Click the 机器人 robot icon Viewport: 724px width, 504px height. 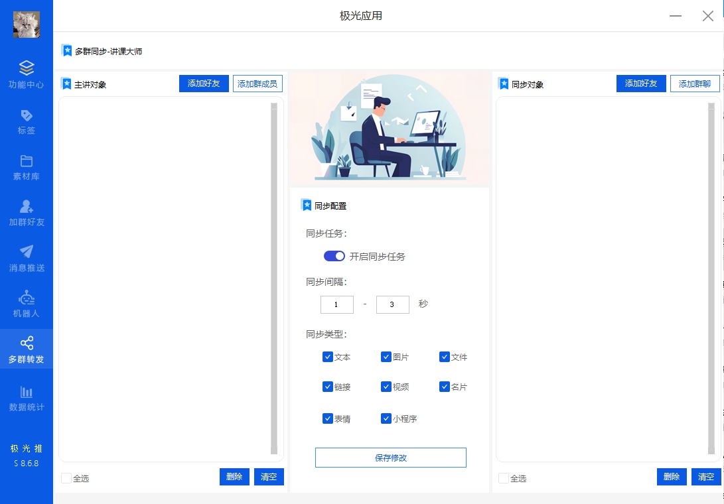click(x=27, y=298)
